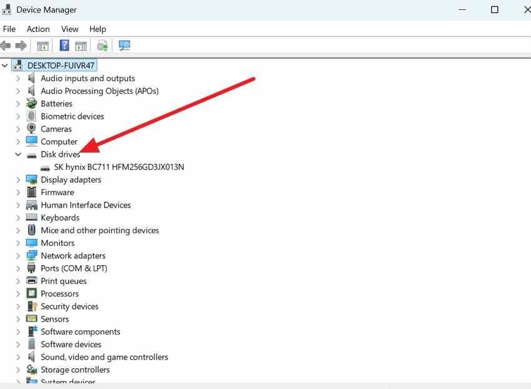The width and height of the screenshot is (531, 389).
Task: Expand the Monitors chevron
Action: point(18,243)
